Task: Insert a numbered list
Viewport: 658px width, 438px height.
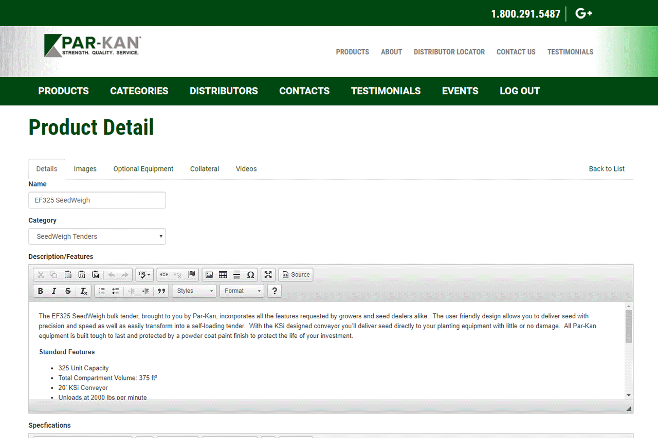Action: [x=102, y=291]
